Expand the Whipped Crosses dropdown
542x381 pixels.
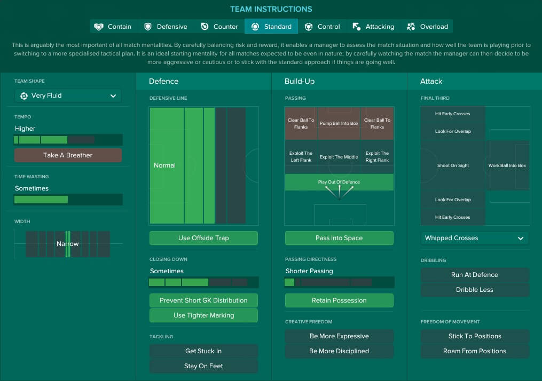point(474,238)
